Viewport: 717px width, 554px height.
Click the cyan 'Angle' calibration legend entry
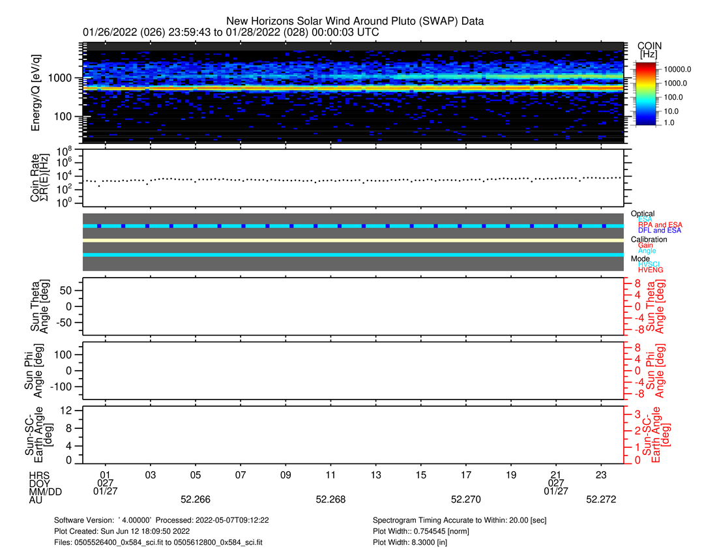647,251
